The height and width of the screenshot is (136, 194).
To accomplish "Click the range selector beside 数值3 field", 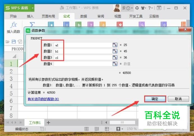I will click(115, 57).
